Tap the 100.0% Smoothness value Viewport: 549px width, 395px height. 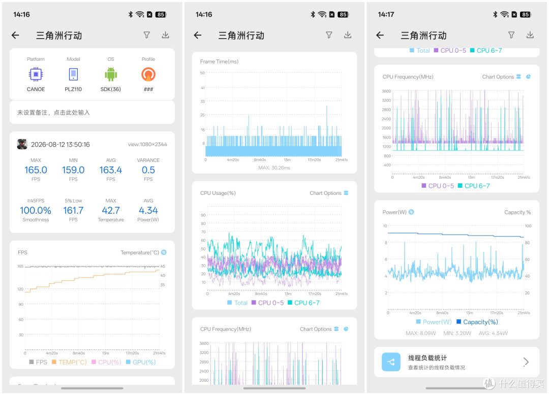point(36,210)
